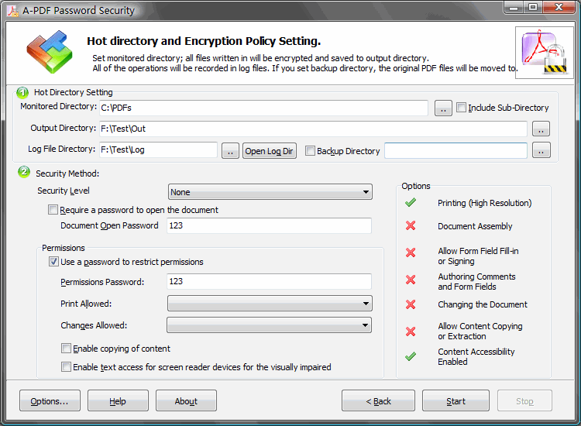Enable the Include Sub-Directory checkbox

[461, 108]
